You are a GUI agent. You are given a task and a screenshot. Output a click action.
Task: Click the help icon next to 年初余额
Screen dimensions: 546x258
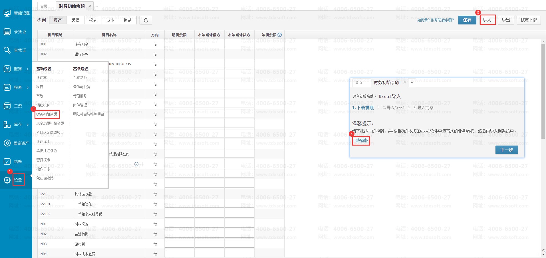click(x=280, y=35)
